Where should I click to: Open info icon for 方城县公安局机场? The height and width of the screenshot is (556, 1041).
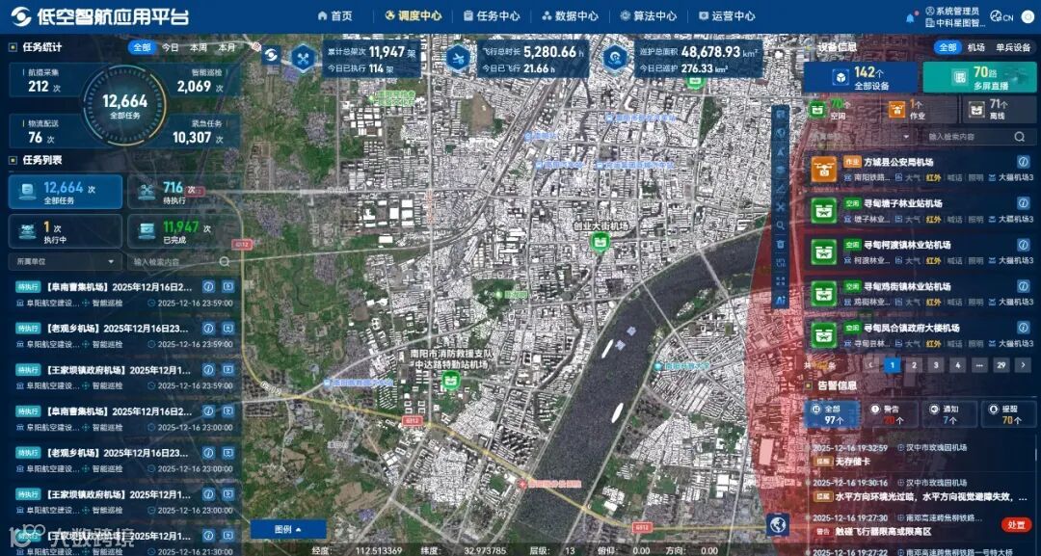1023,162
